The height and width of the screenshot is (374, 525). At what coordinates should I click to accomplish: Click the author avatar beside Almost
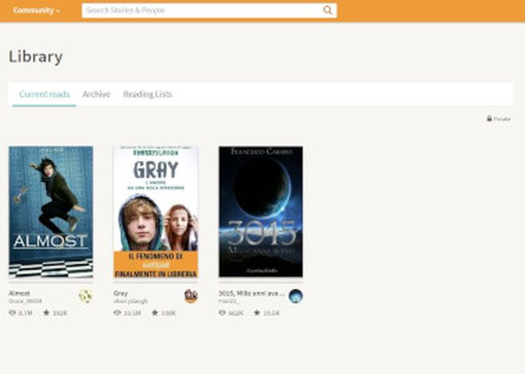tap(85, 296)
